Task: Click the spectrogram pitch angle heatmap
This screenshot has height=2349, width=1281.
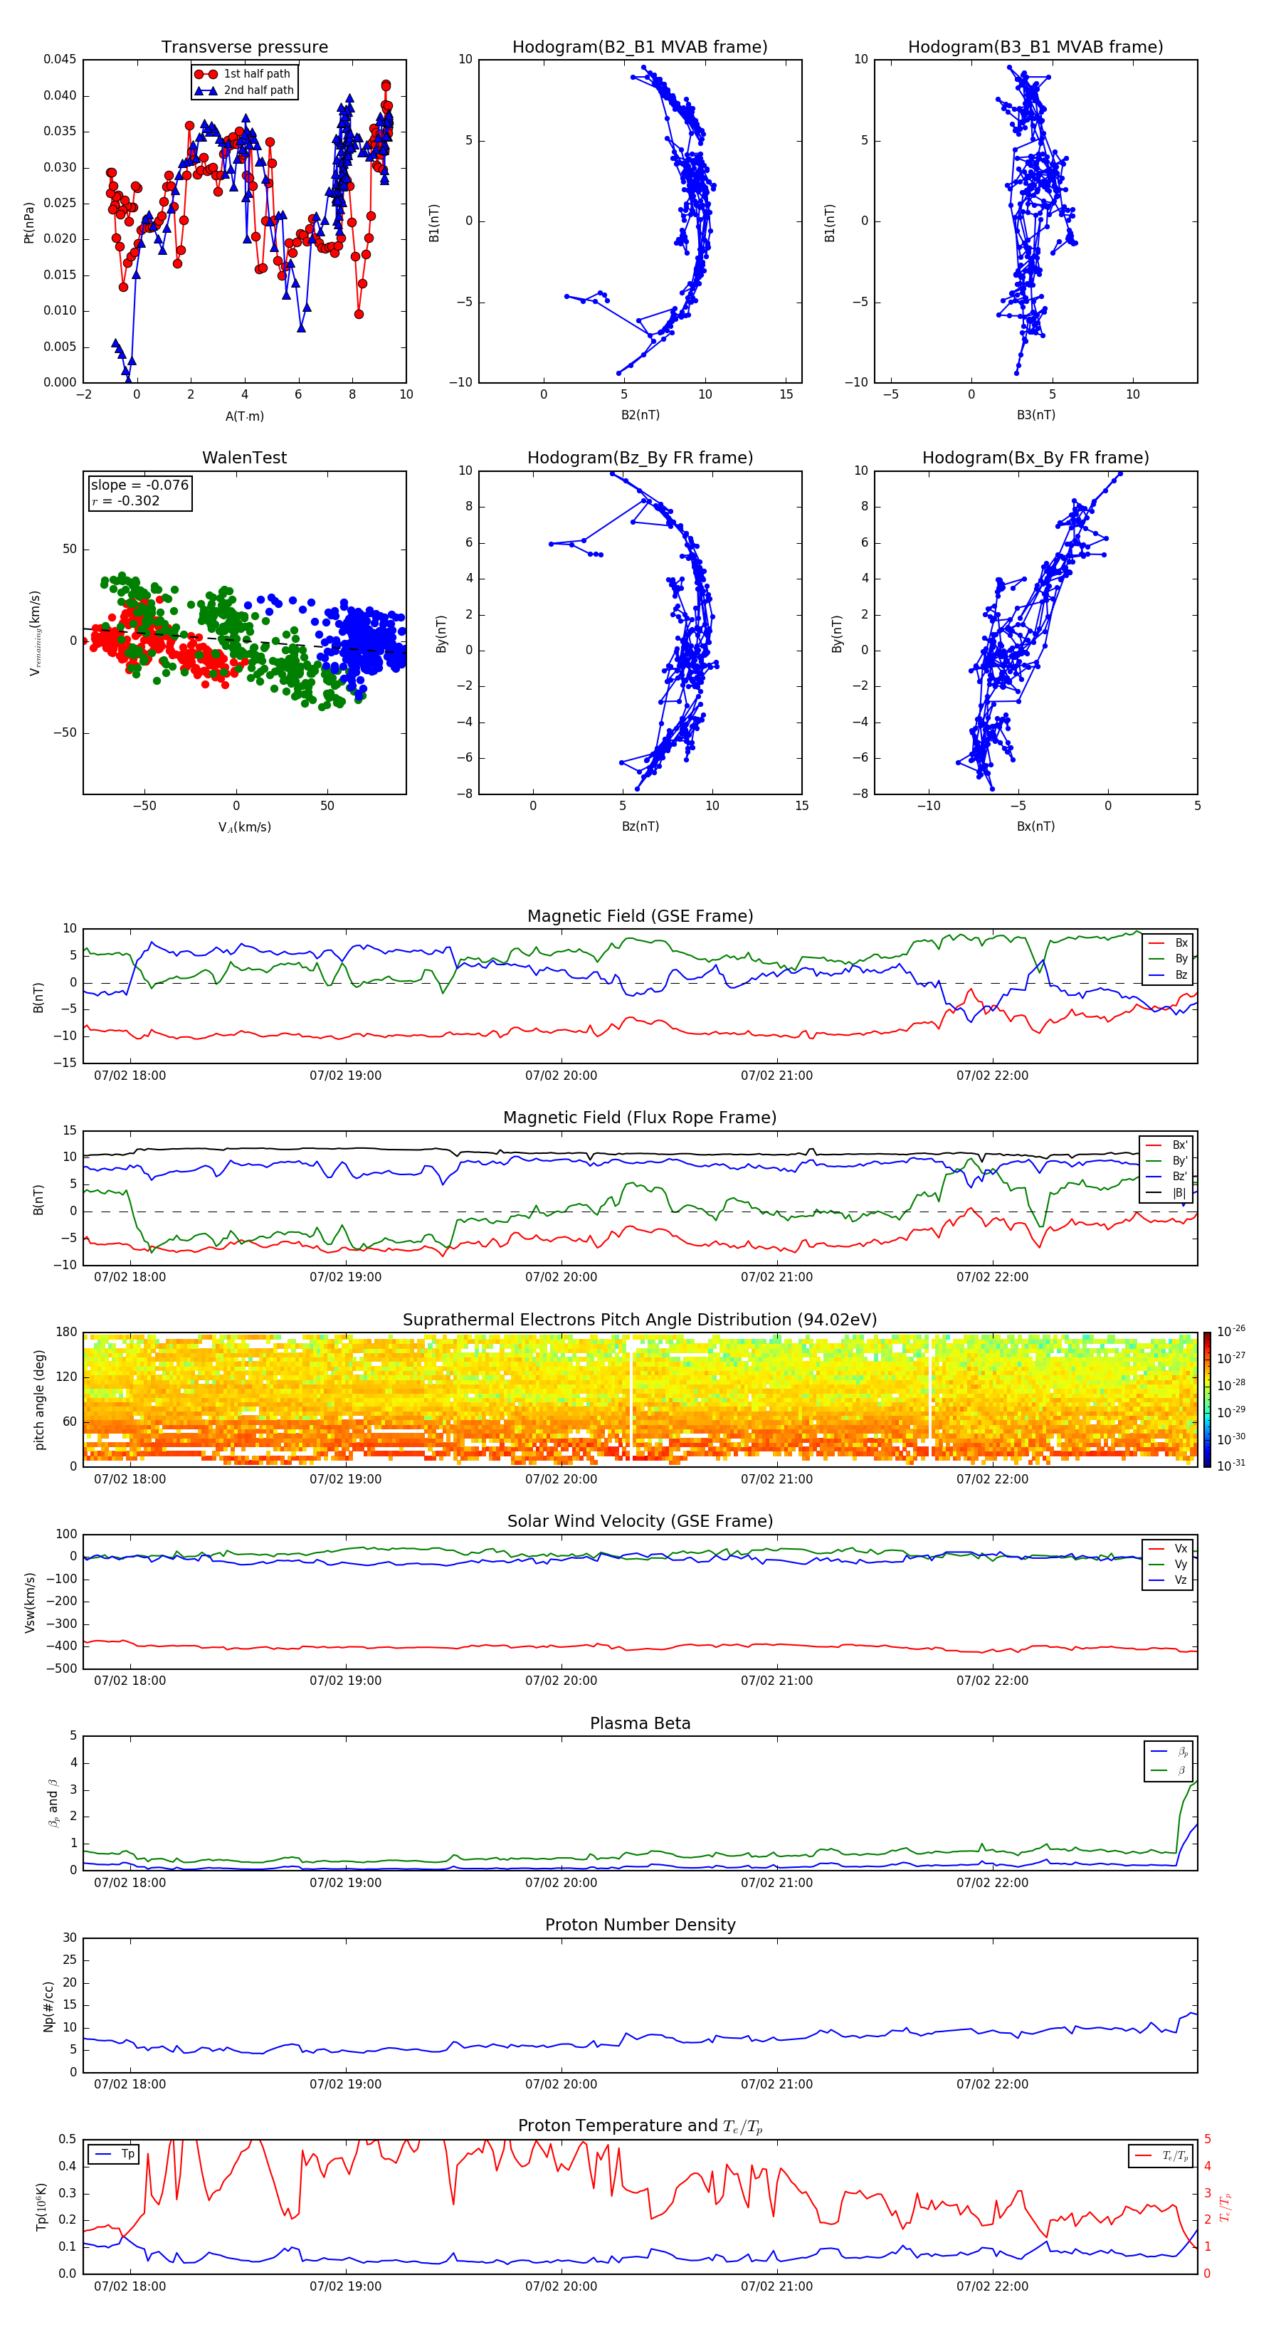Action: point(640,1399)
